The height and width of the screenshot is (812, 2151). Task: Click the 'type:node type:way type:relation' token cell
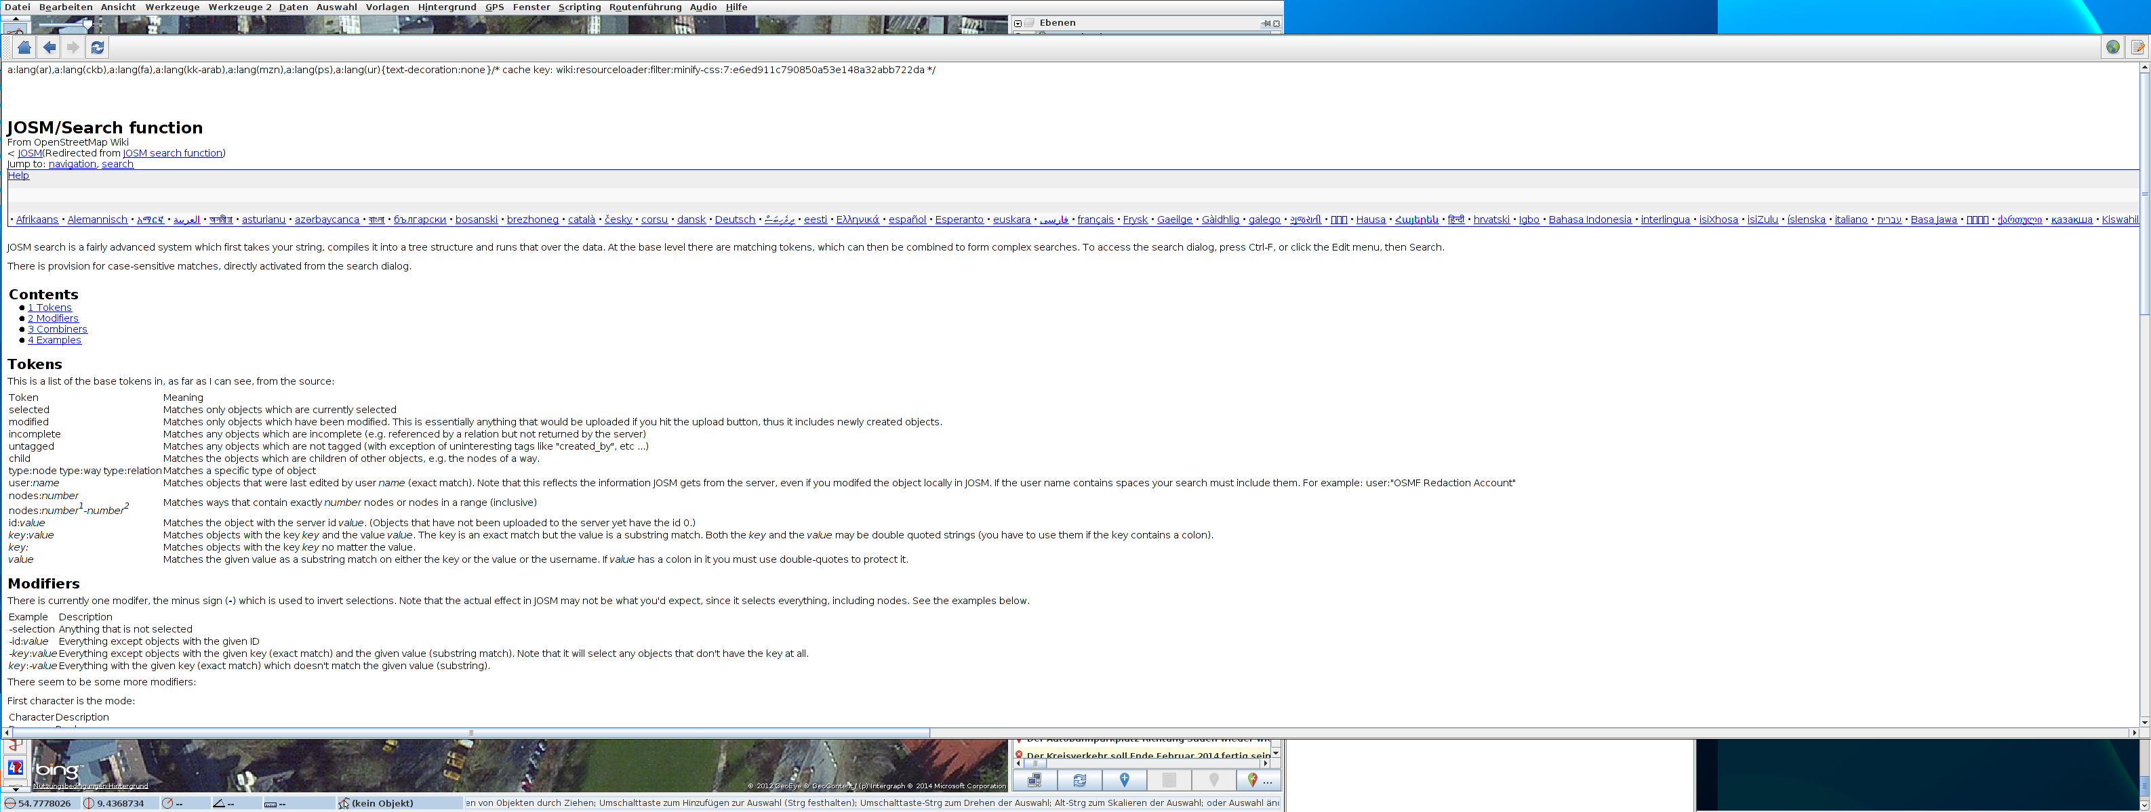pos(85,471)
